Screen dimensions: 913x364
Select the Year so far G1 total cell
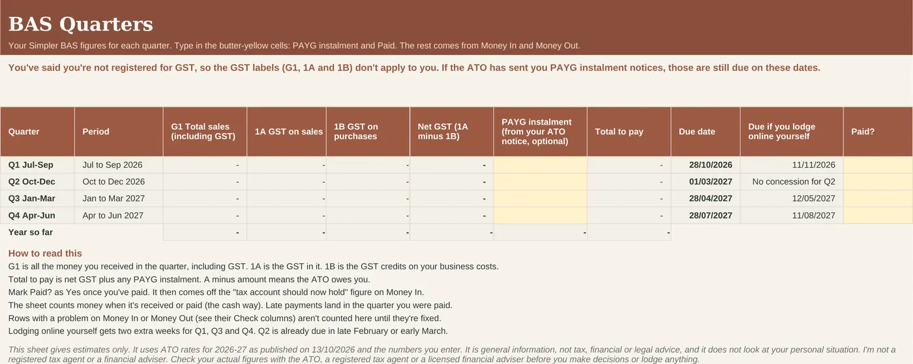click(205, 232)
